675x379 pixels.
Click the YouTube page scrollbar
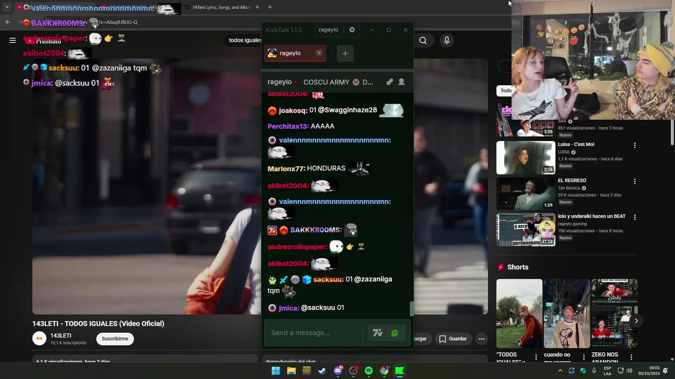click(x=672, y=132)
